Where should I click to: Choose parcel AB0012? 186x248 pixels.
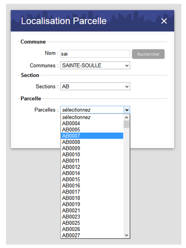click(92, 167)
